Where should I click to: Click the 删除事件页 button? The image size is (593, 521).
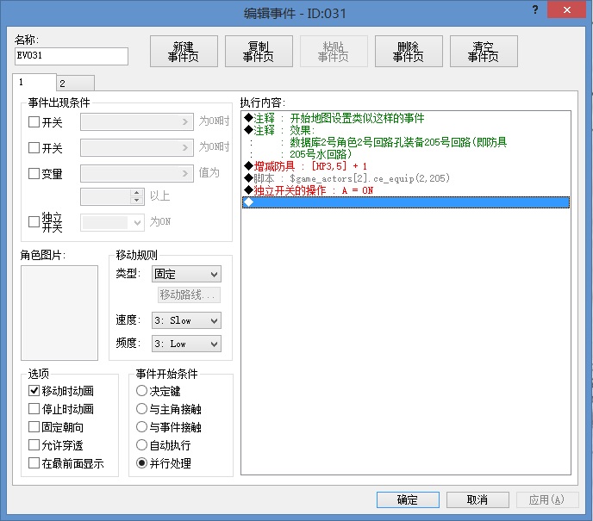tap(409, 52)
